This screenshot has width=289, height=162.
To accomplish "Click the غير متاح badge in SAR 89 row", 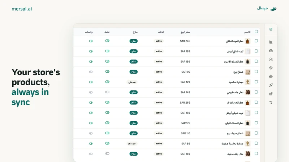I will [132, 144].
